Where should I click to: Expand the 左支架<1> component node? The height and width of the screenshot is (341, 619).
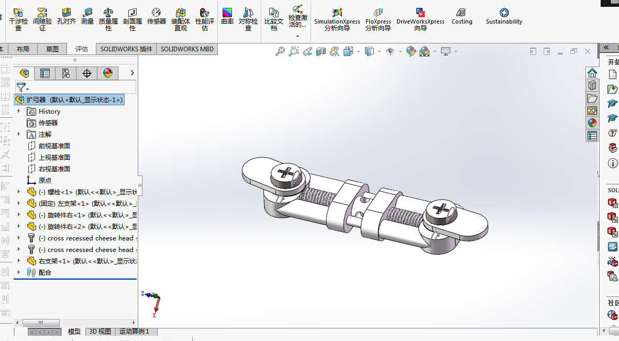(x=18, y=203)
